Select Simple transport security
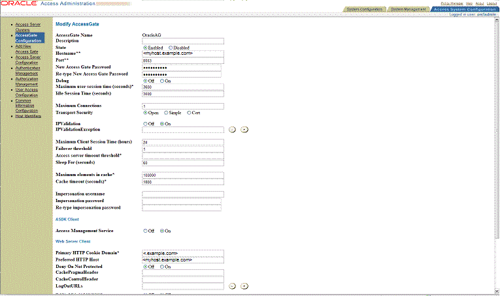The image size is (500, 296). [166, 113]
